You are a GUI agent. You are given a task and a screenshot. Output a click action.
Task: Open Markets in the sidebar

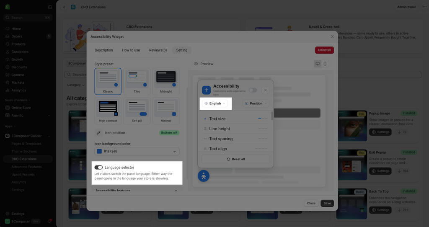coord(18,83)
